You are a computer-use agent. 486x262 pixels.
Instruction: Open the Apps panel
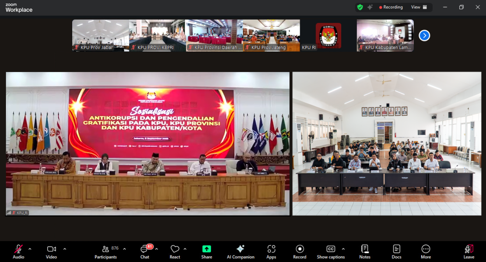(271, 251)
